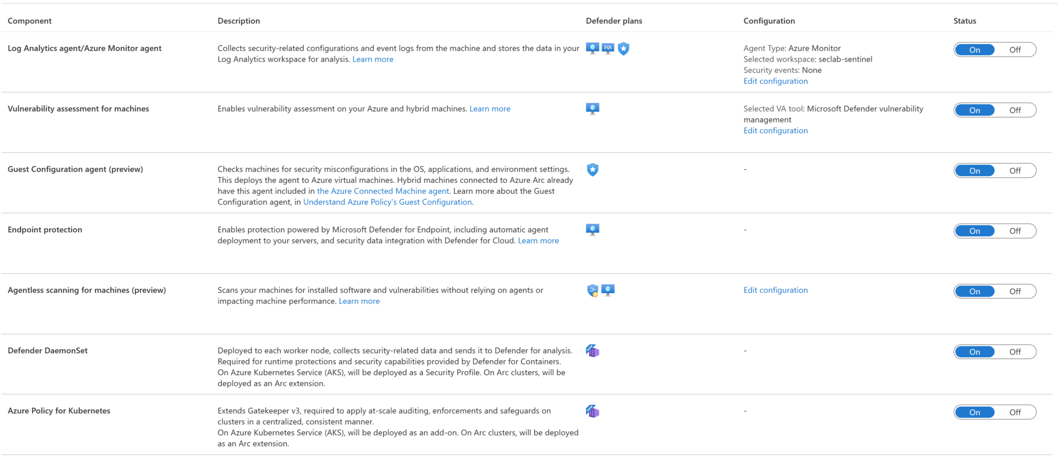The height and width of the screenshot is (461, 1058).
Task: Turn off Log Analytics agent/Azure Monitor agent
Action: tap(1014, 50)
